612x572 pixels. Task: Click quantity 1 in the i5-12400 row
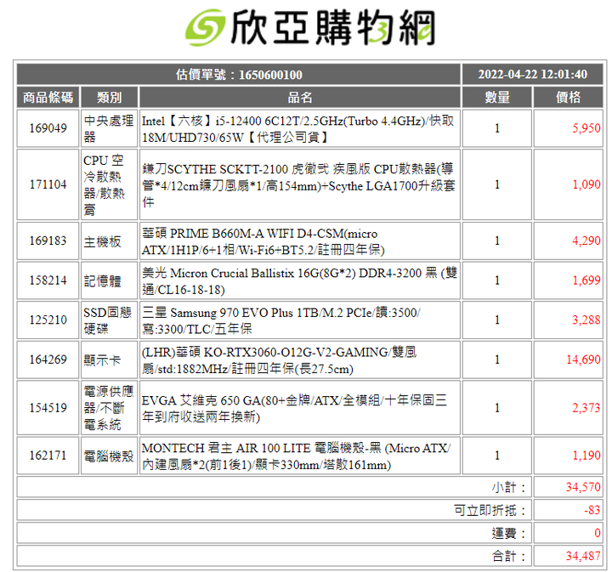click(497, 128)
